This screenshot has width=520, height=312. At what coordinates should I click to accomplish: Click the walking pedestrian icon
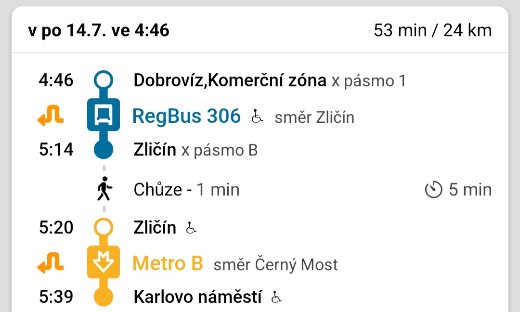coord(104,189)
